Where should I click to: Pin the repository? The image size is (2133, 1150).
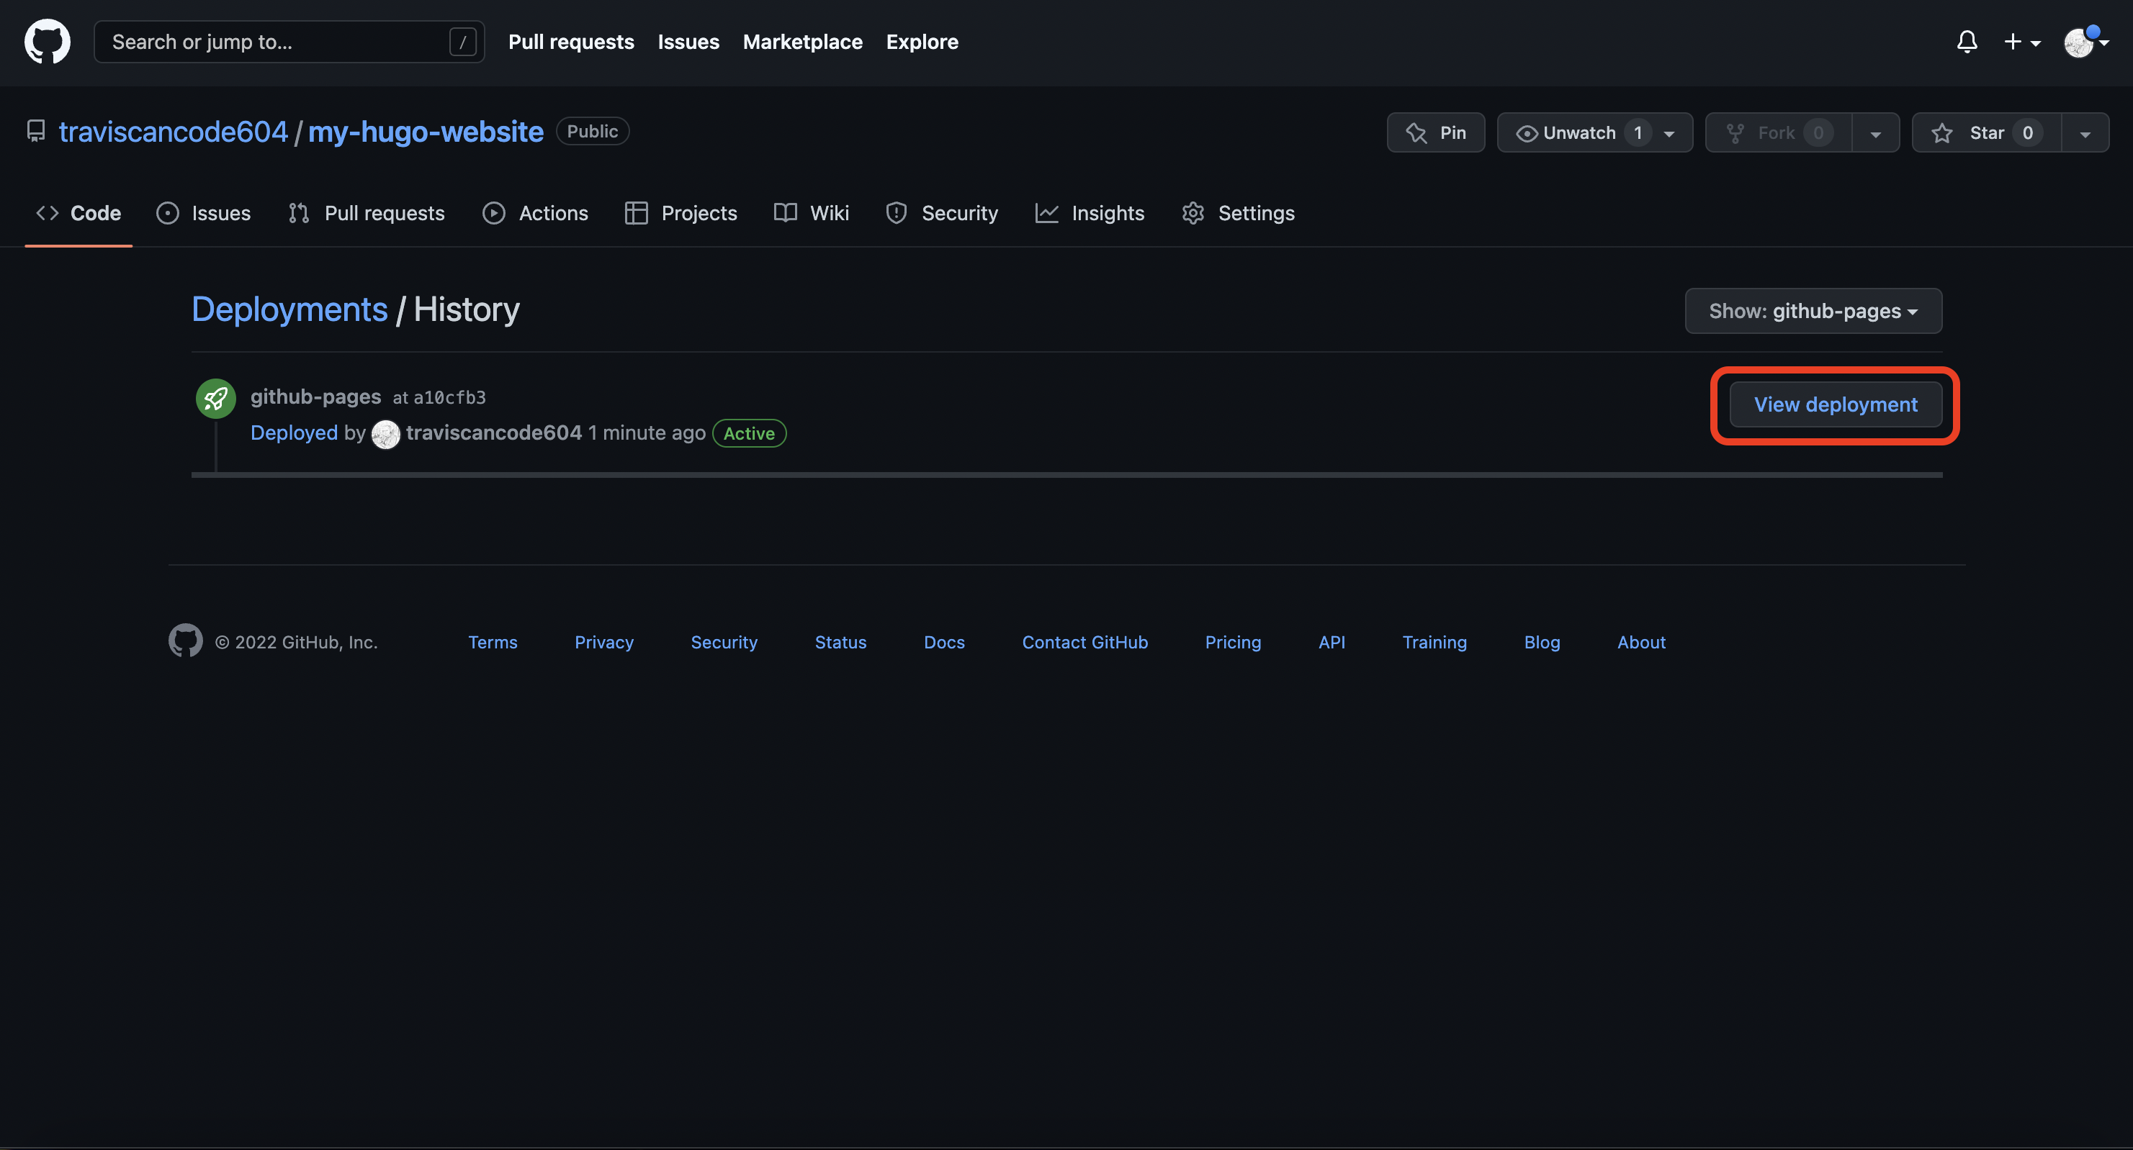pyautogui.click(x=1435, y=132)
